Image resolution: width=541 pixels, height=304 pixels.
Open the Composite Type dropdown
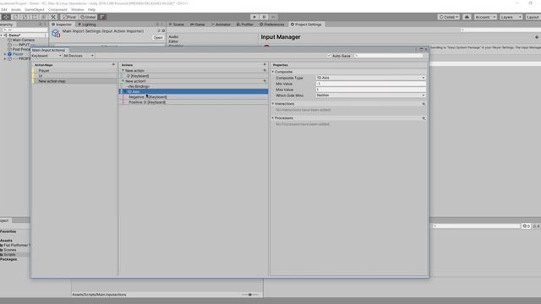click(370, 78)
